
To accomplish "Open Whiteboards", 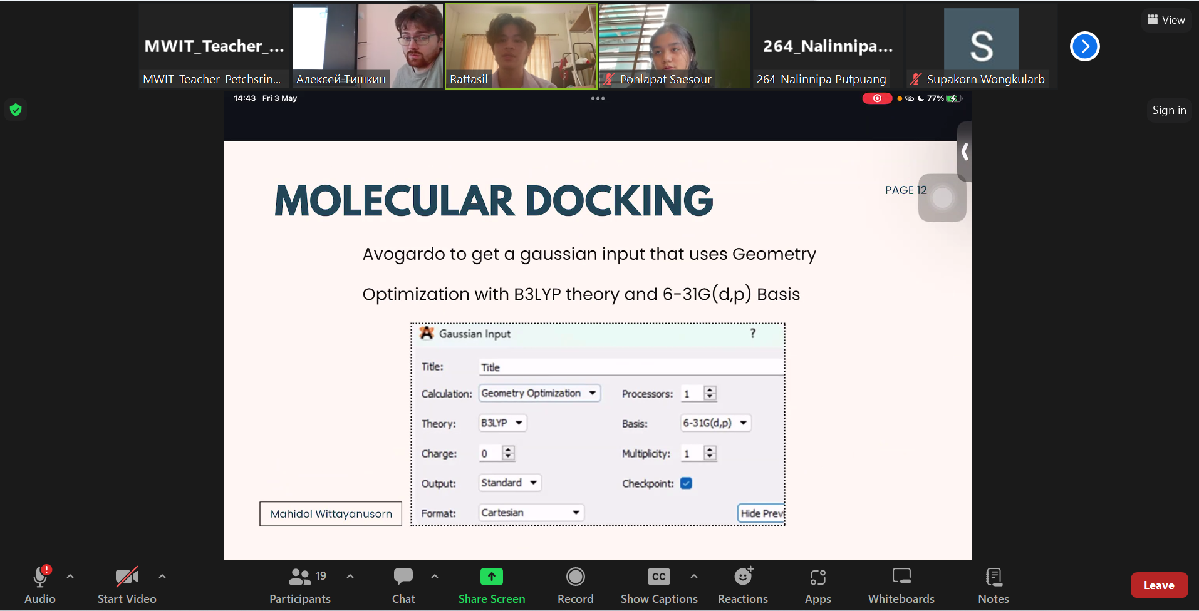I will point(901,577).
